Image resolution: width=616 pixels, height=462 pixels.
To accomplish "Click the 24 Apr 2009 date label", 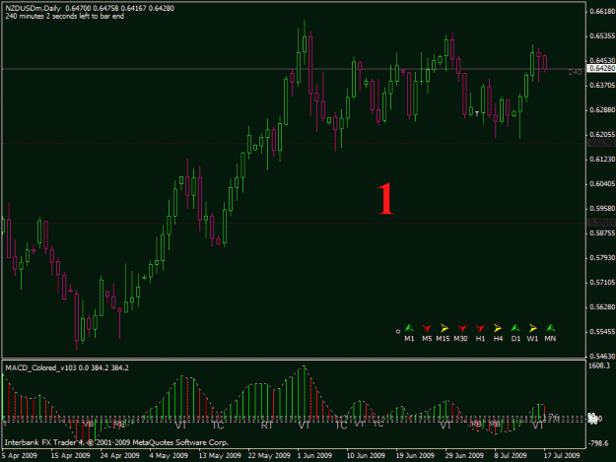I will click(120, 455).
